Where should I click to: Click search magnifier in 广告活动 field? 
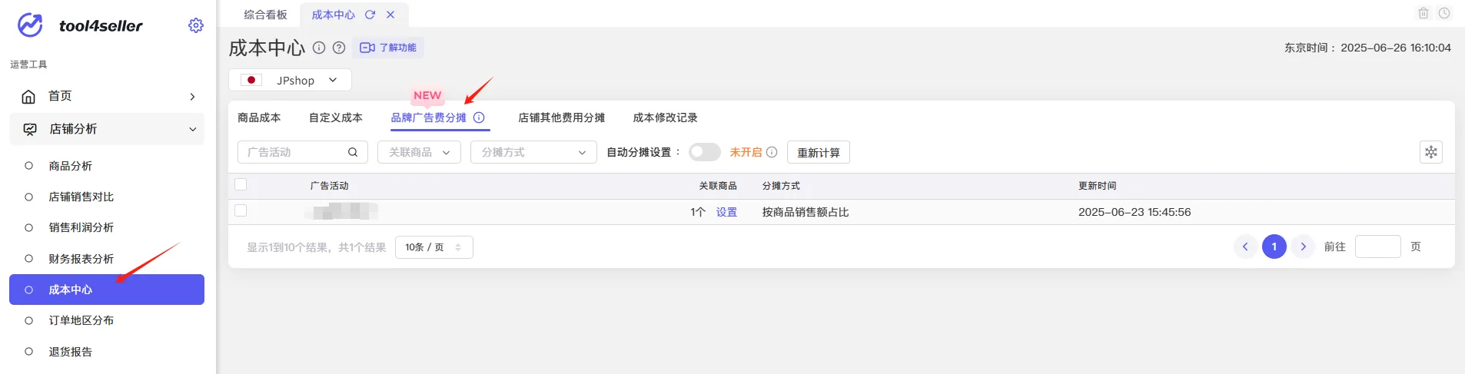coord(353,152)
